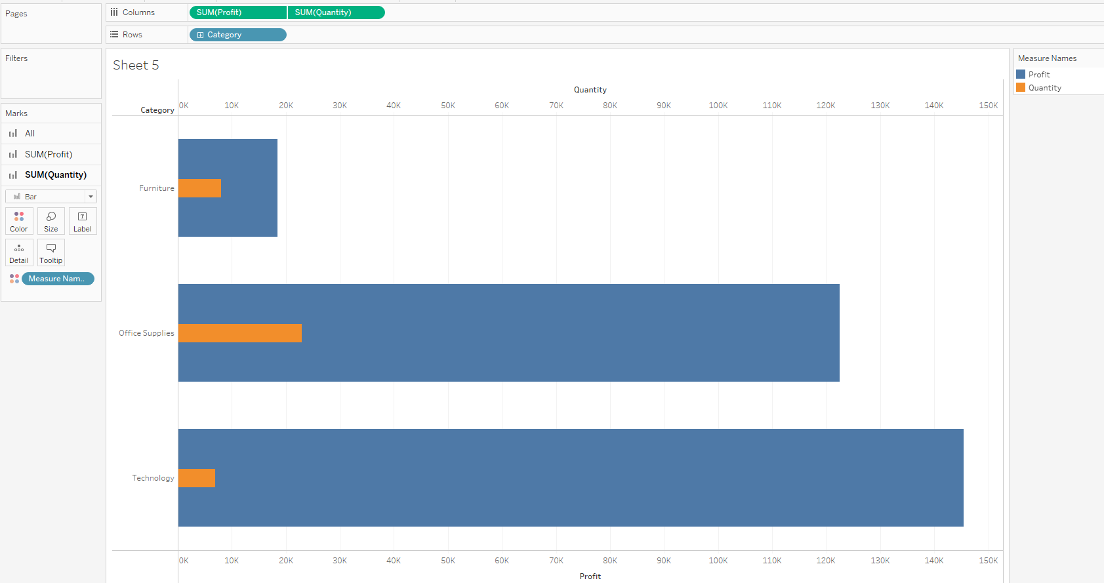This screenshot has width=1104, height=583.
Task: Expand the Category pill plus icon
Action: pyautogui.click(x=201, y=35)
